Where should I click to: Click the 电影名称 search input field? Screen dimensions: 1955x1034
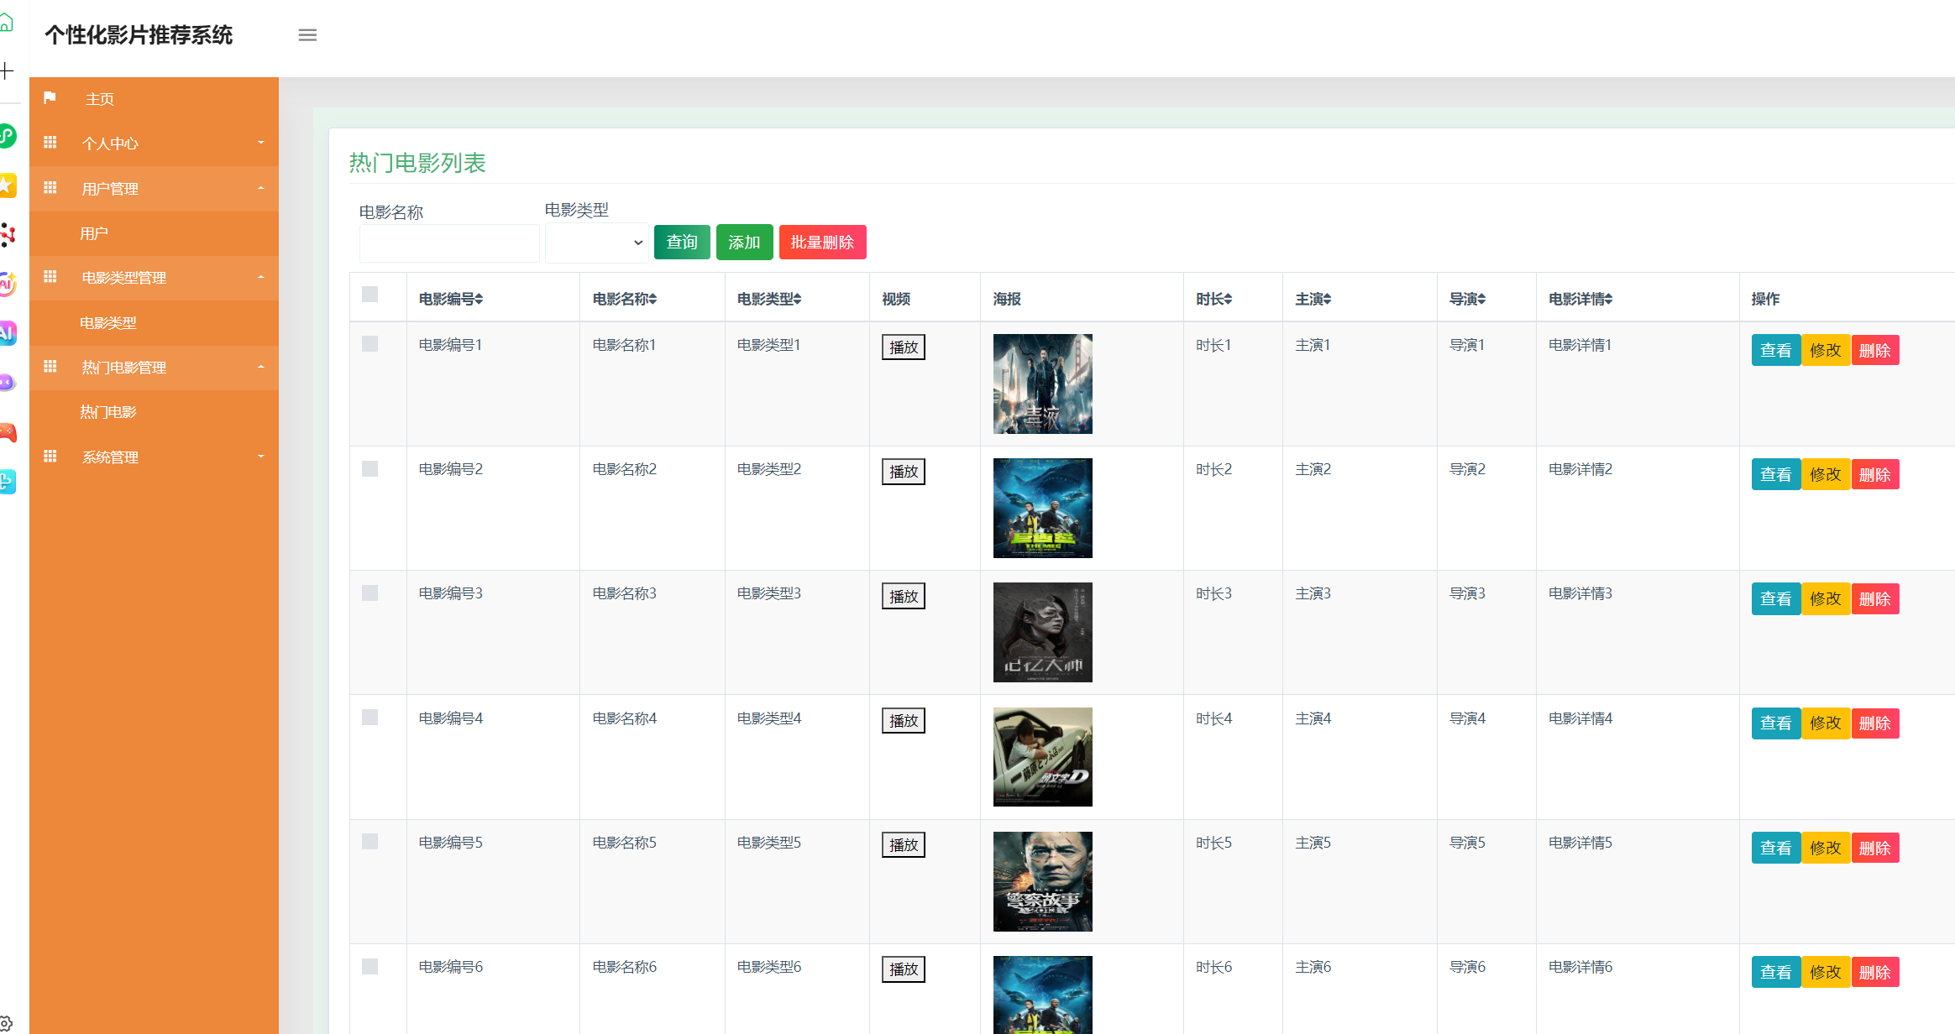tap(449, 243)
